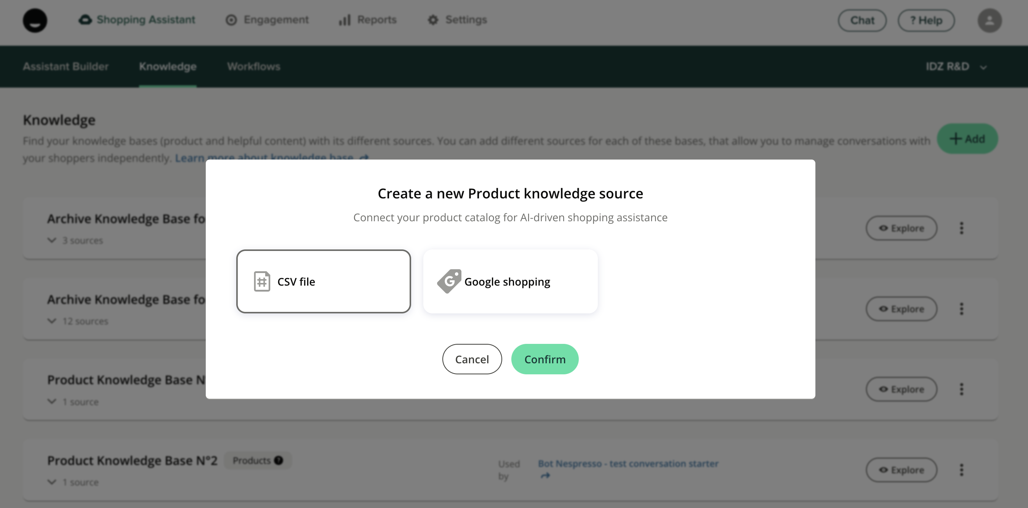The height and width of the screenshot is (508, 1028).
Task: Open three-dot menu for first Archive Knowledge Base
Action: (961, 228)
